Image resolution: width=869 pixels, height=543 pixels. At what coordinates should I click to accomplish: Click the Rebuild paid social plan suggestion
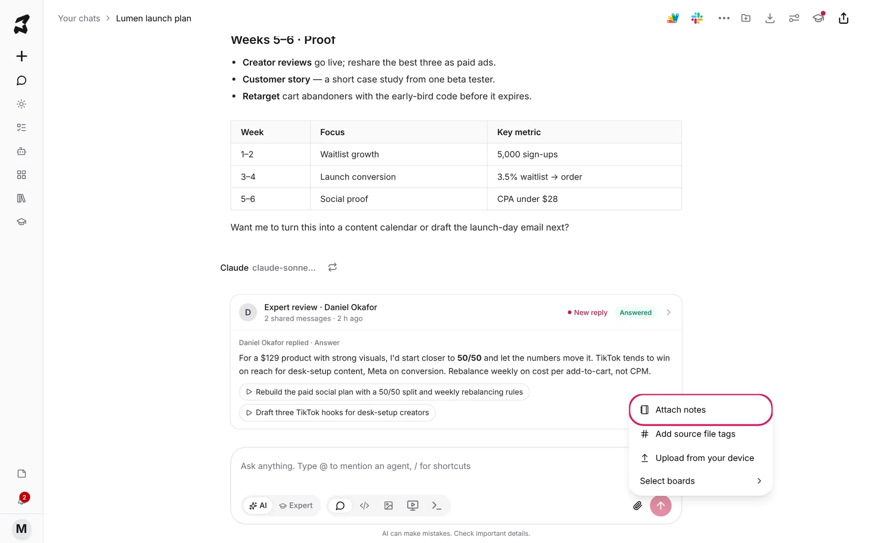384,392
